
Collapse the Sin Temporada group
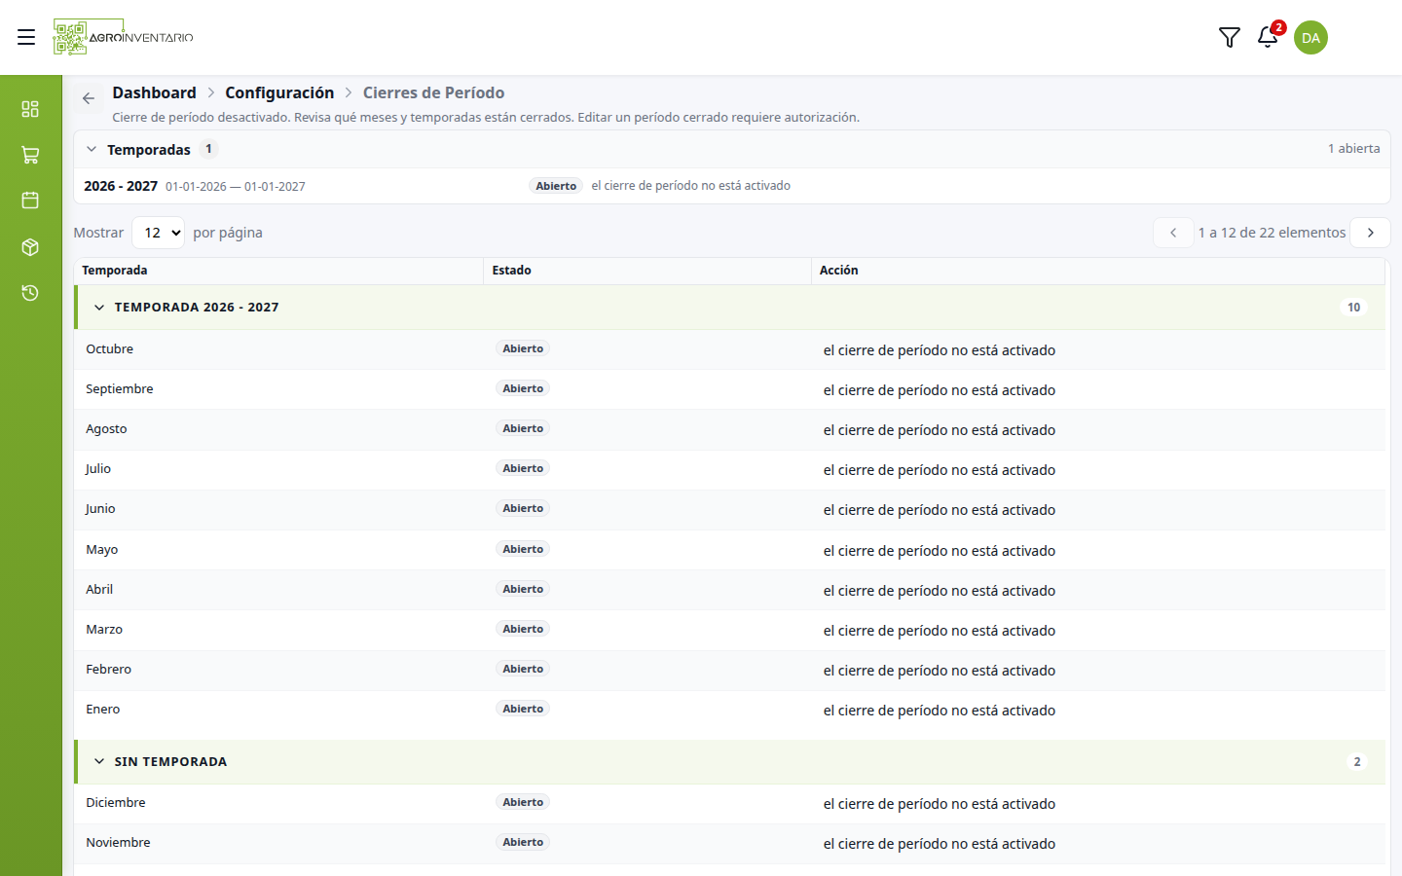99,762
